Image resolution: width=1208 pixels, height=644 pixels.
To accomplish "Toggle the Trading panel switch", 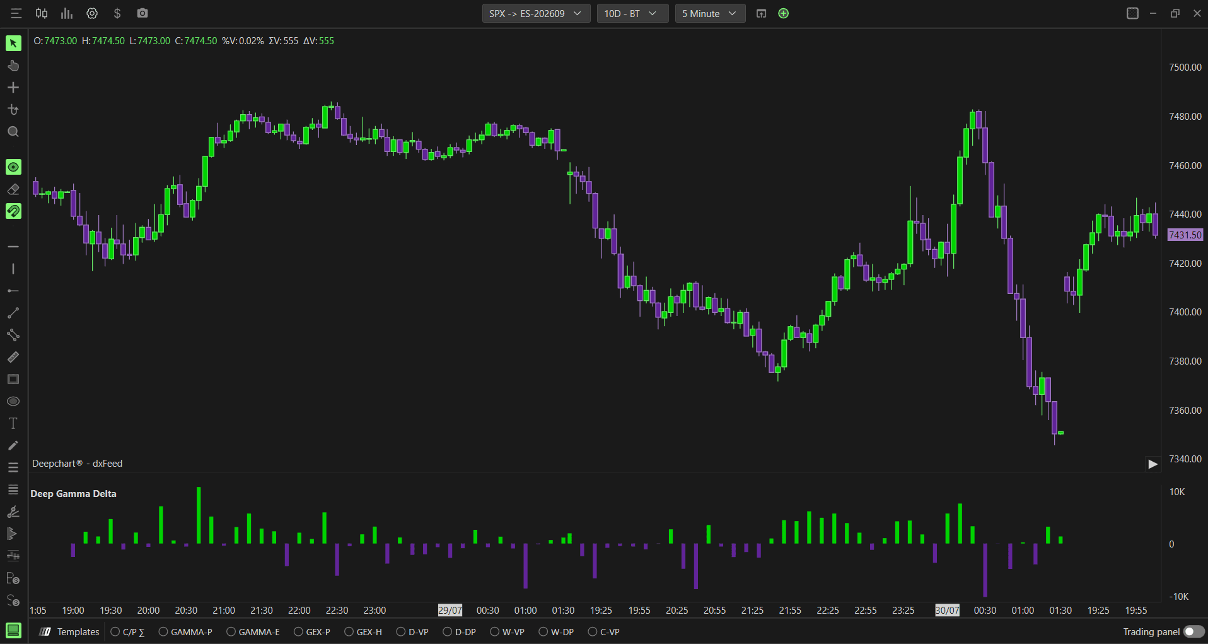I will coord(1193,632).
